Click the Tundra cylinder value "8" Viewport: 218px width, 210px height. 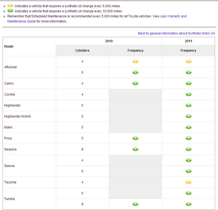(82, 204)
